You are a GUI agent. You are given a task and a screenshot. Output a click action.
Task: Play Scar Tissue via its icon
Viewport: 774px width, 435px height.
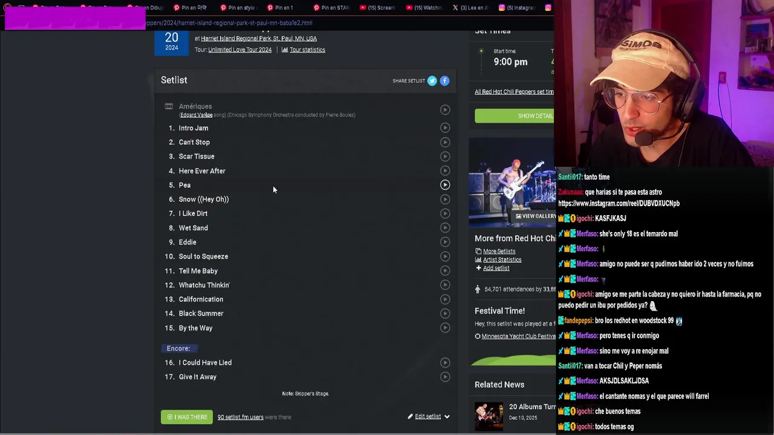(445, 156)
